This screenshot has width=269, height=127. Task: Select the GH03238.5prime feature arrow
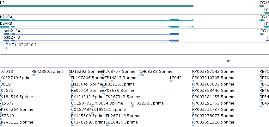[142, 75]
